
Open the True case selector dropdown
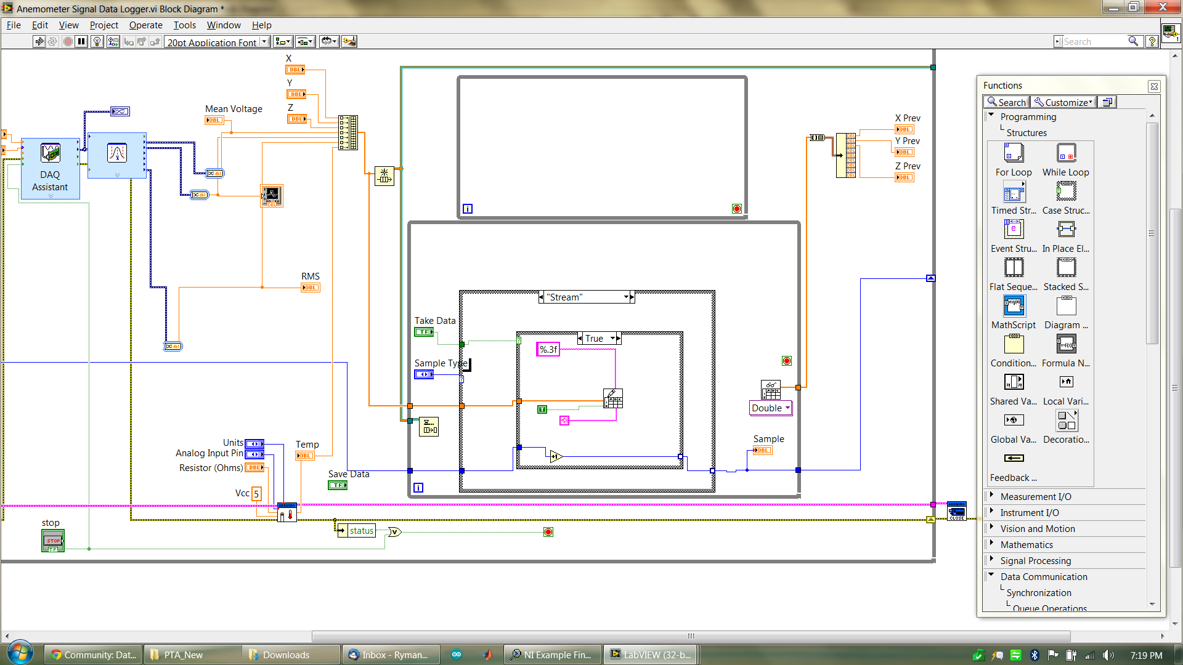point(612,338)
